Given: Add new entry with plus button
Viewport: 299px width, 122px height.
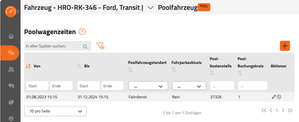Looking at the screenshot, I should pos(285,46).
